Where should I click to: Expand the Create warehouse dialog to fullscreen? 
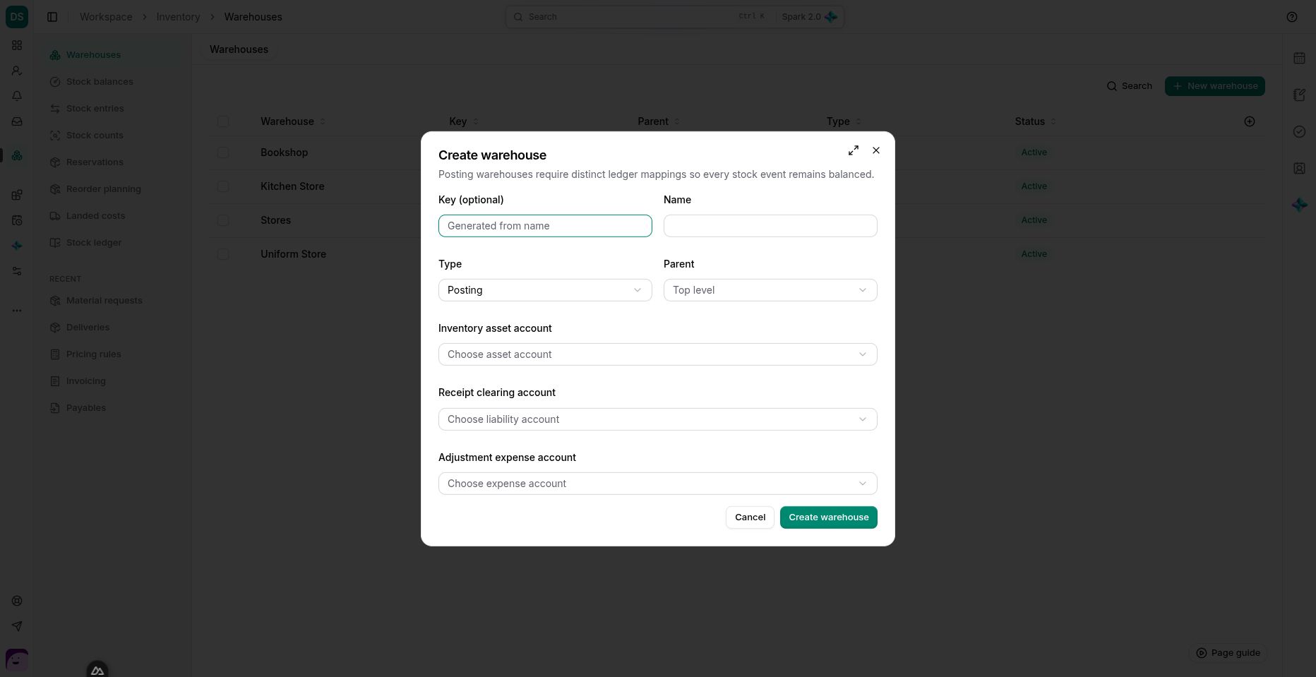[x=854, y=150]
